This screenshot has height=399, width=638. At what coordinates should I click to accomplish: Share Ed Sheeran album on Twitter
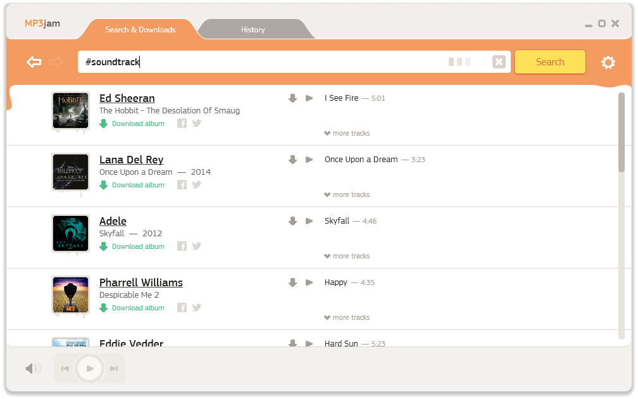pyautogui.click(x=197, y=123)
